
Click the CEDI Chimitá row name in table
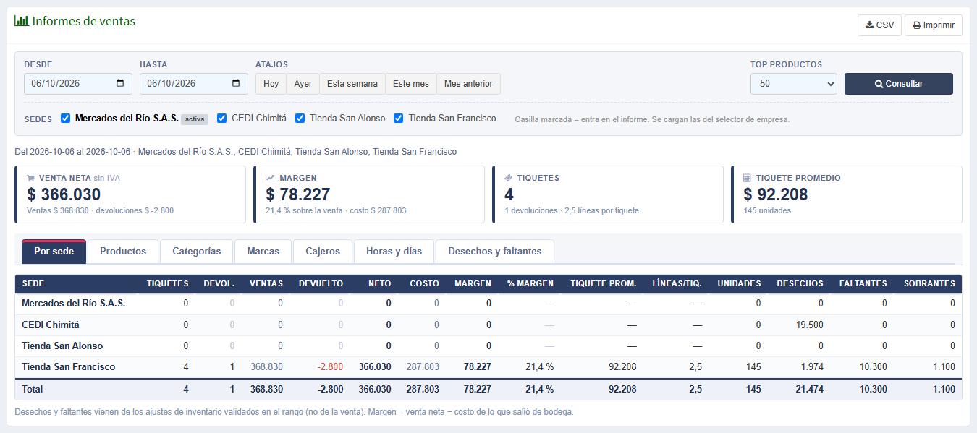pyautogui.click(x=51, y=325)
